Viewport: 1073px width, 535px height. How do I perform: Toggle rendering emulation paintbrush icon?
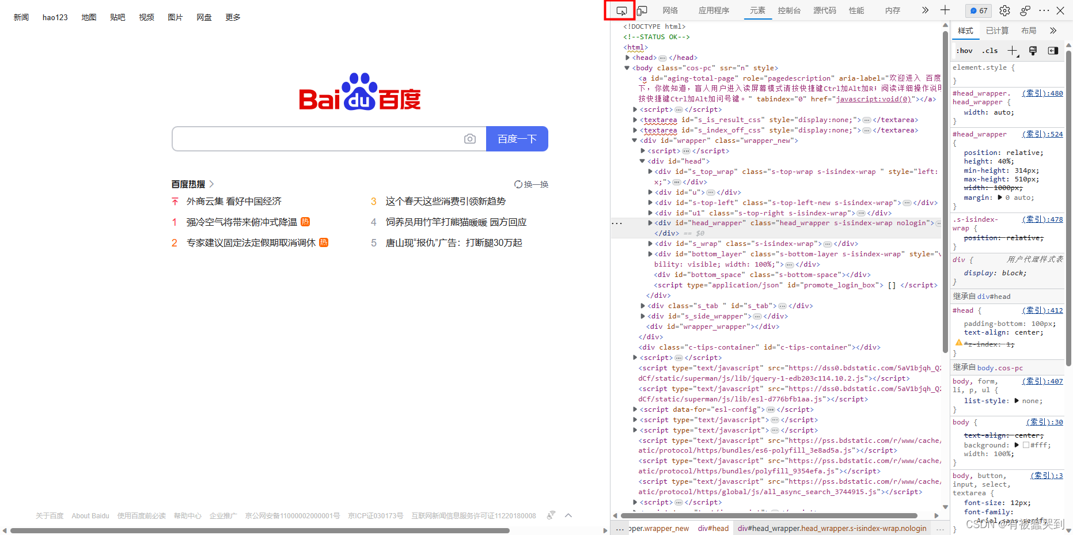tap(1033, 51)
